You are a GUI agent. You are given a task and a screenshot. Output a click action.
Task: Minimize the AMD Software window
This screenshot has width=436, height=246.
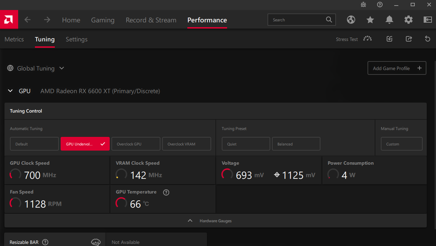coord(396,4)
